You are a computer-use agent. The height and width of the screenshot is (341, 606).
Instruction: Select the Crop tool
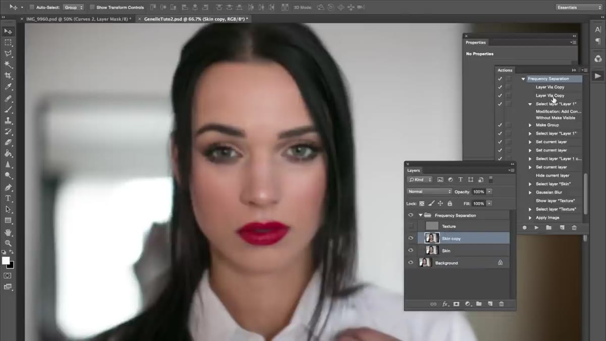pyautogui.click(x=8, y=76)
